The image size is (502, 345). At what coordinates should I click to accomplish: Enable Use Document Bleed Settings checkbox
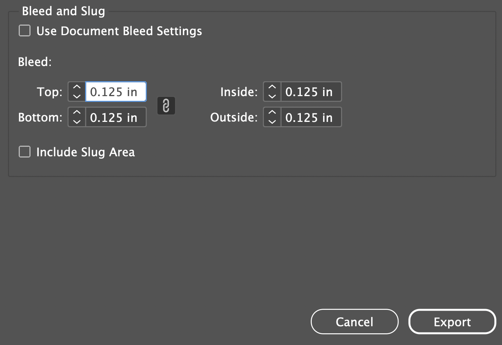click(x=25, y=31)
